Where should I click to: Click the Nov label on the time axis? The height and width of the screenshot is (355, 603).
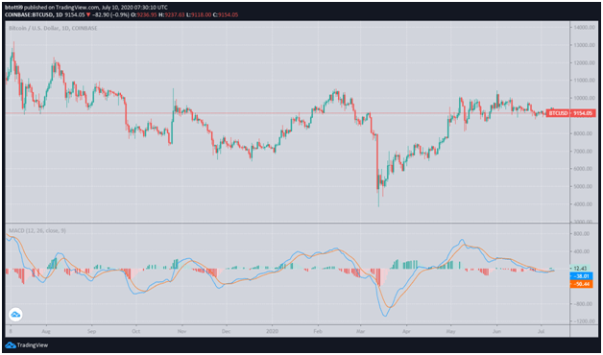181,330
